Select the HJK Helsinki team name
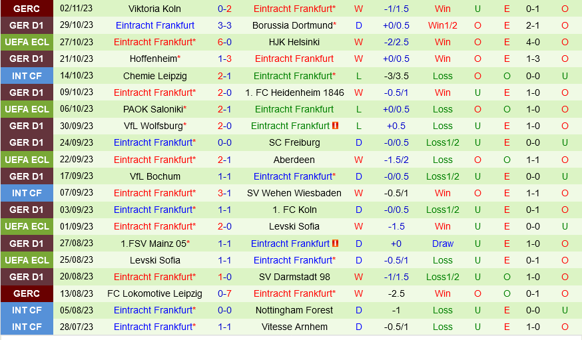 tap(294, 42)
